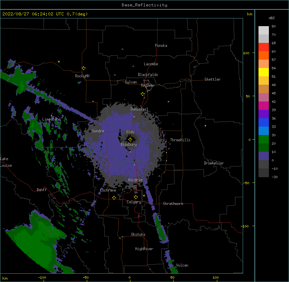Click the -30 value on the dBZ scale
Image resolution: width=289 pixels, height=282 pixels.
tap(275, 177)
